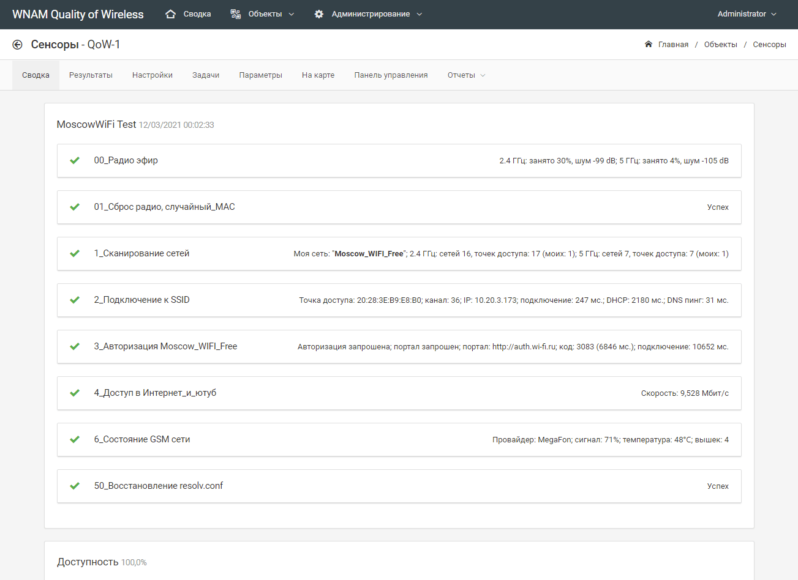Open the Панель управления tab

coord(391,75)
